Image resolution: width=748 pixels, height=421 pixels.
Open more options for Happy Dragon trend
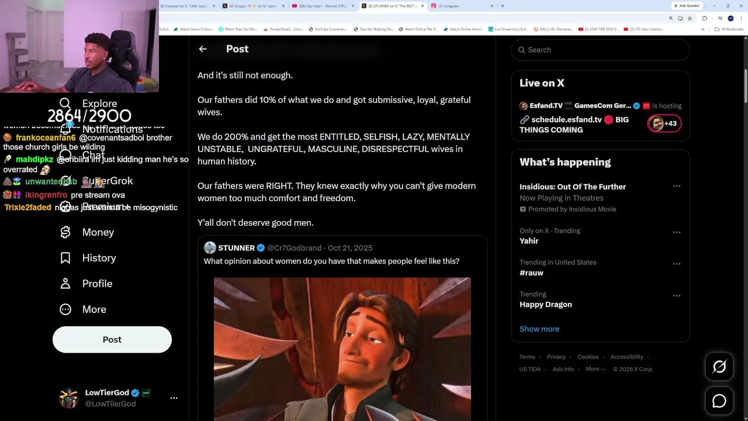click(677, 296)
